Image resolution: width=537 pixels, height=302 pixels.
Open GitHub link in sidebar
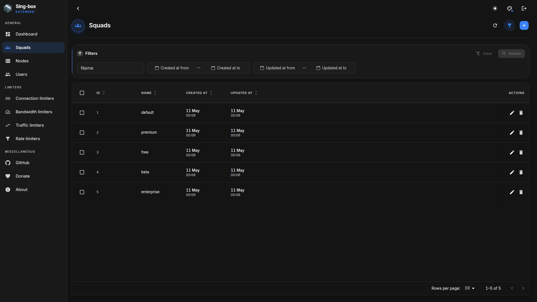coord(33,163)
